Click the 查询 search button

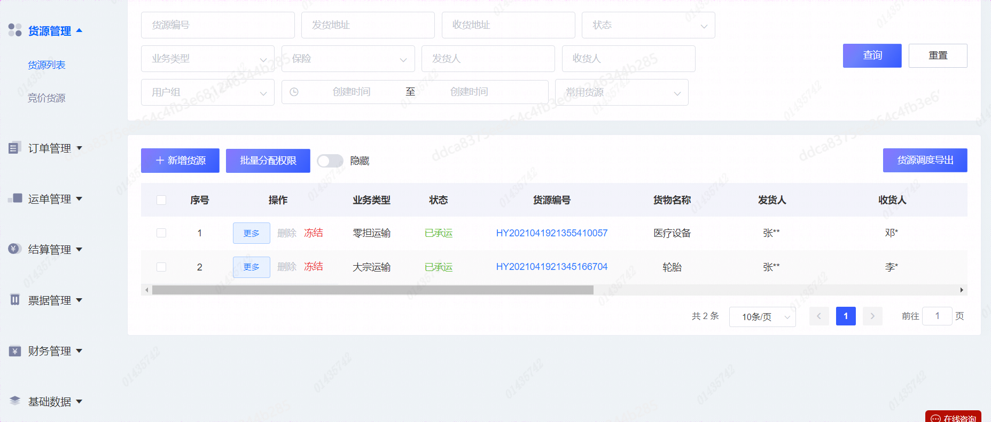pyautogui.click(x=872, y=55)
